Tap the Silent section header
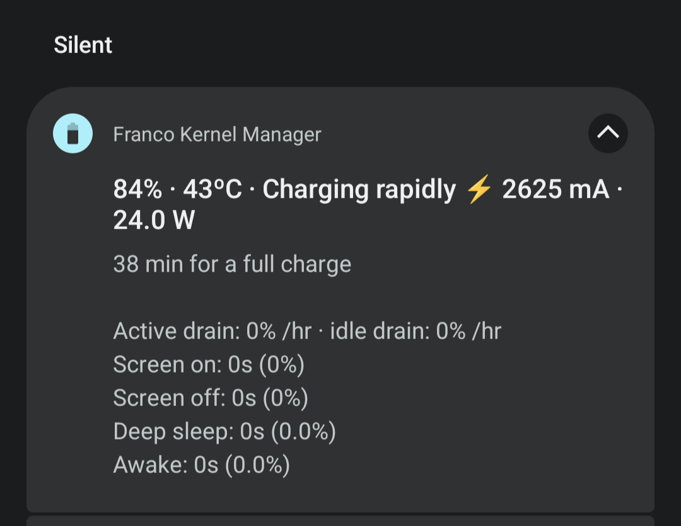The width and height of the screenshot is (681, 526). [83, 45]
